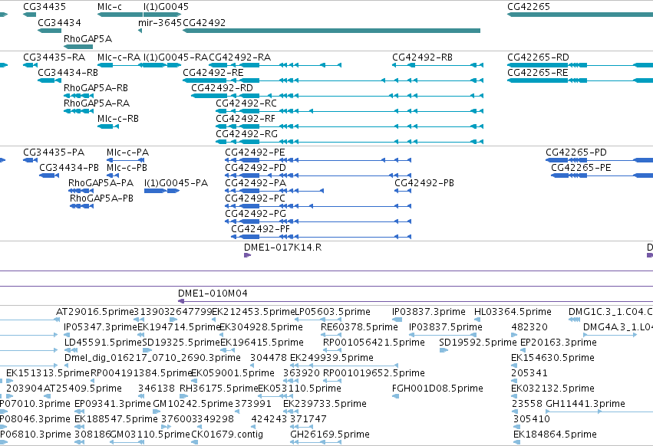Screen dimensions: 653x446
Task: Select protein CG42492-PG label
Action: click(x=256, y=215)
